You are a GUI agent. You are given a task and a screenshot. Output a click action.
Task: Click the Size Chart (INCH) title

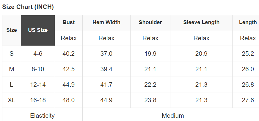coord(28,7)
